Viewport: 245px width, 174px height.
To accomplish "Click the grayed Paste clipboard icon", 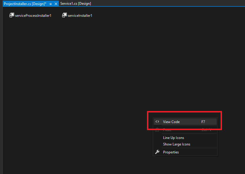I will point(157,130).
